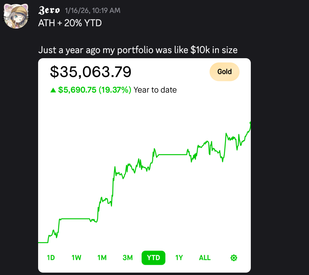The height and width of the screenshot is (275, 309).
Task: Switch chart to 1M range
Action: (x=102, y=258)
